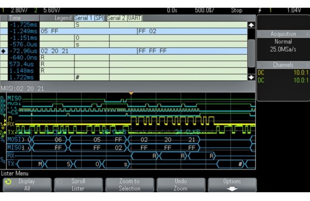The height and width of the screenshot is (201, 310).
Task: Click the yellow RX analog channel label
Action: coord(11,124)
